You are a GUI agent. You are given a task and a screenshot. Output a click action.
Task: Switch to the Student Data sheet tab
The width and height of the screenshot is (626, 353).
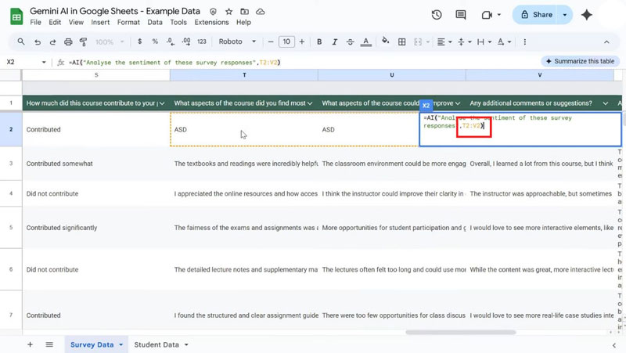(x=156, y=344)
